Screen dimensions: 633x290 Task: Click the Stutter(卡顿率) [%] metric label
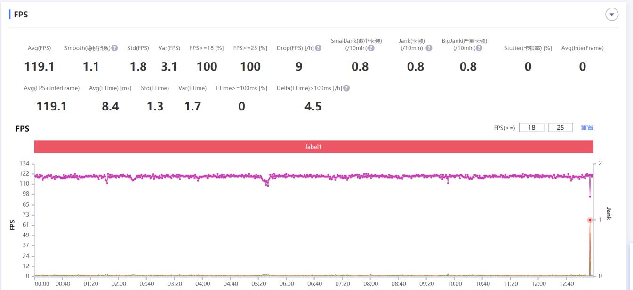528,48
